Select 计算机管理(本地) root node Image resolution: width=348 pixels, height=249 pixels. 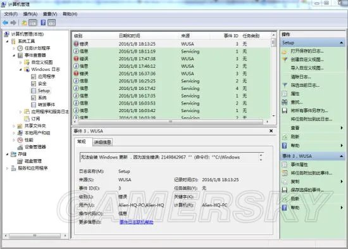(27, 34)
